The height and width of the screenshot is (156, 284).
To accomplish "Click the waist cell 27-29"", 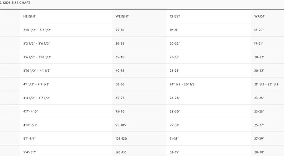I will pyautogui.click(x=259, y=139).
